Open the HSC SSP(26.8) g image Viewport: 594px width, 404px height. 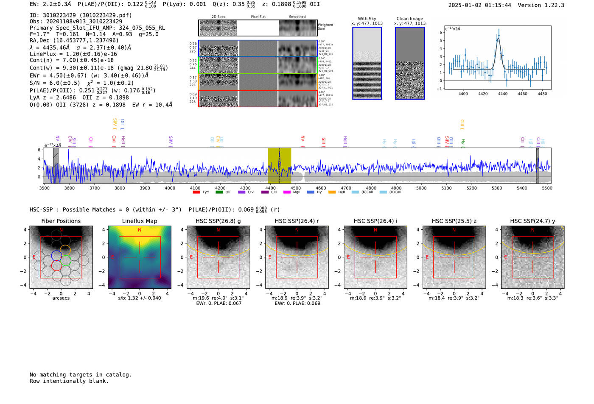[x=218, y=257]
